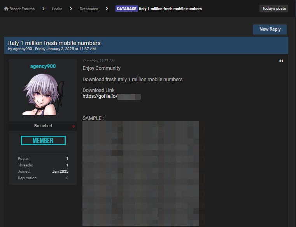Click the agency900 author name in thread byline
The height and width of the screenshot is (227, 296).
(23, 49)
